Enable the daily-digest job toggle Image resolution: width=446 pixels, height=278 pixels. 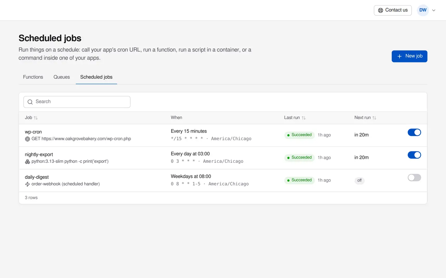414,178
